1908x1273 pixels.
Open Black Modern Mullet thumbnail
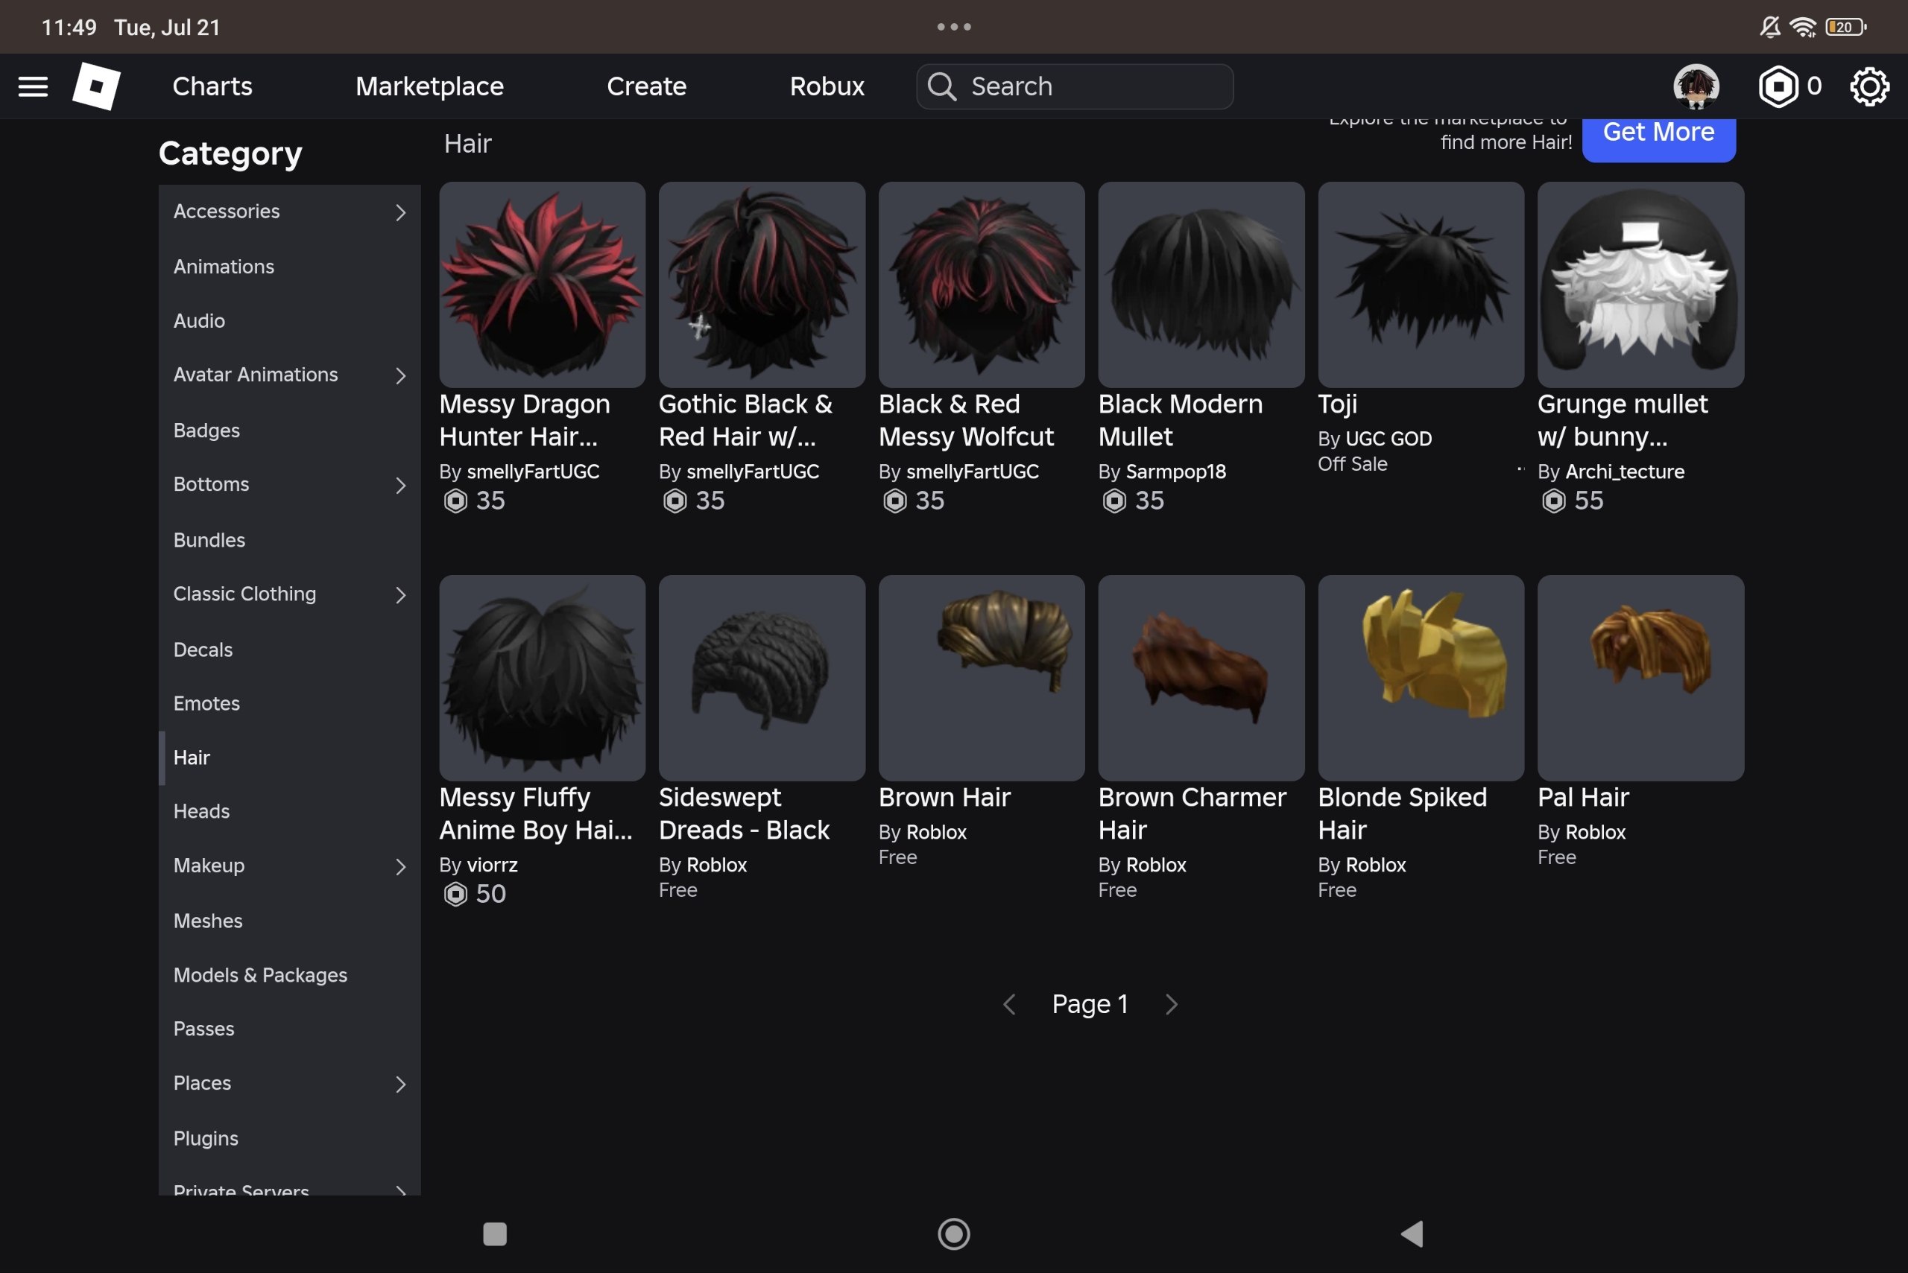coord(1201,285)
